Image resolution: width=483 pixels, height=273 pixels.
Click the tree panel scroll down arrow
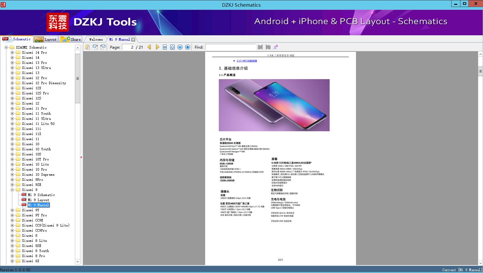click(x=77, y=262)
